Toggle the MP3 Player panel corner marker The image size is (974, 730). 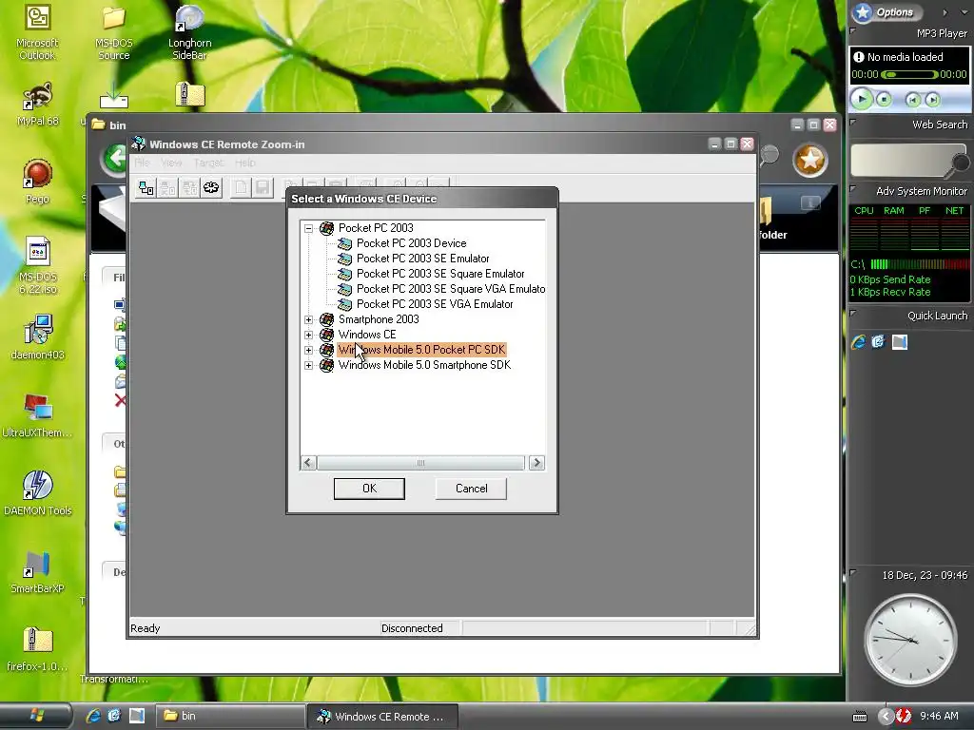[x=853, y=30]
